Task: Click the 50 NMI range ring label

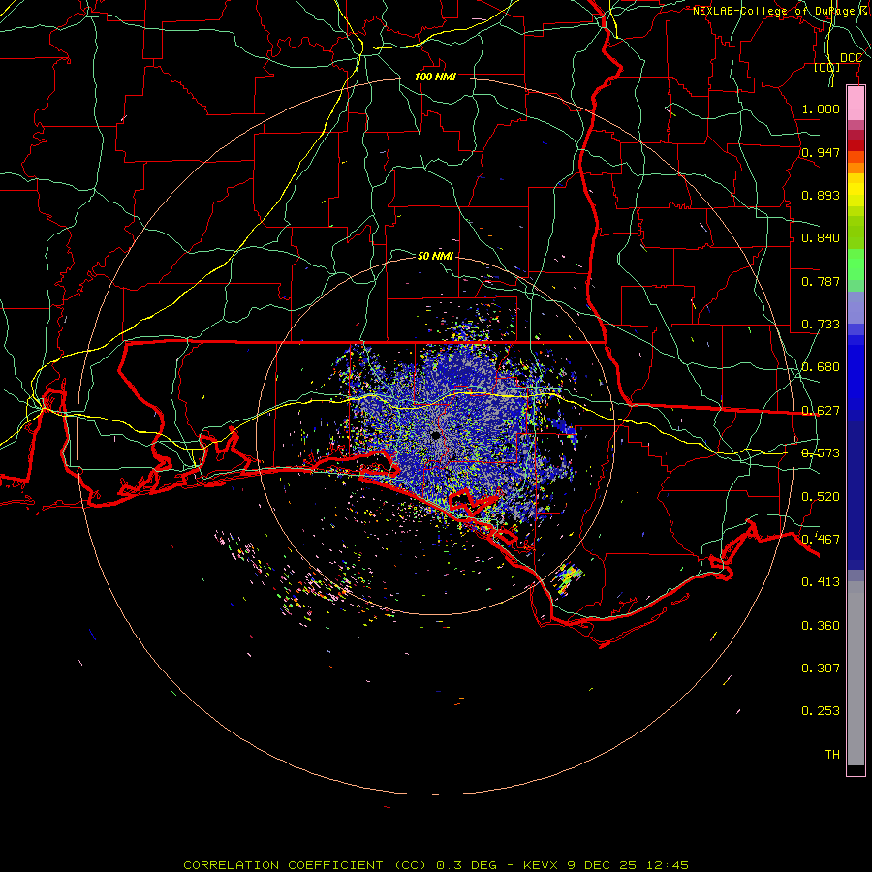Action: coord(435,256)
